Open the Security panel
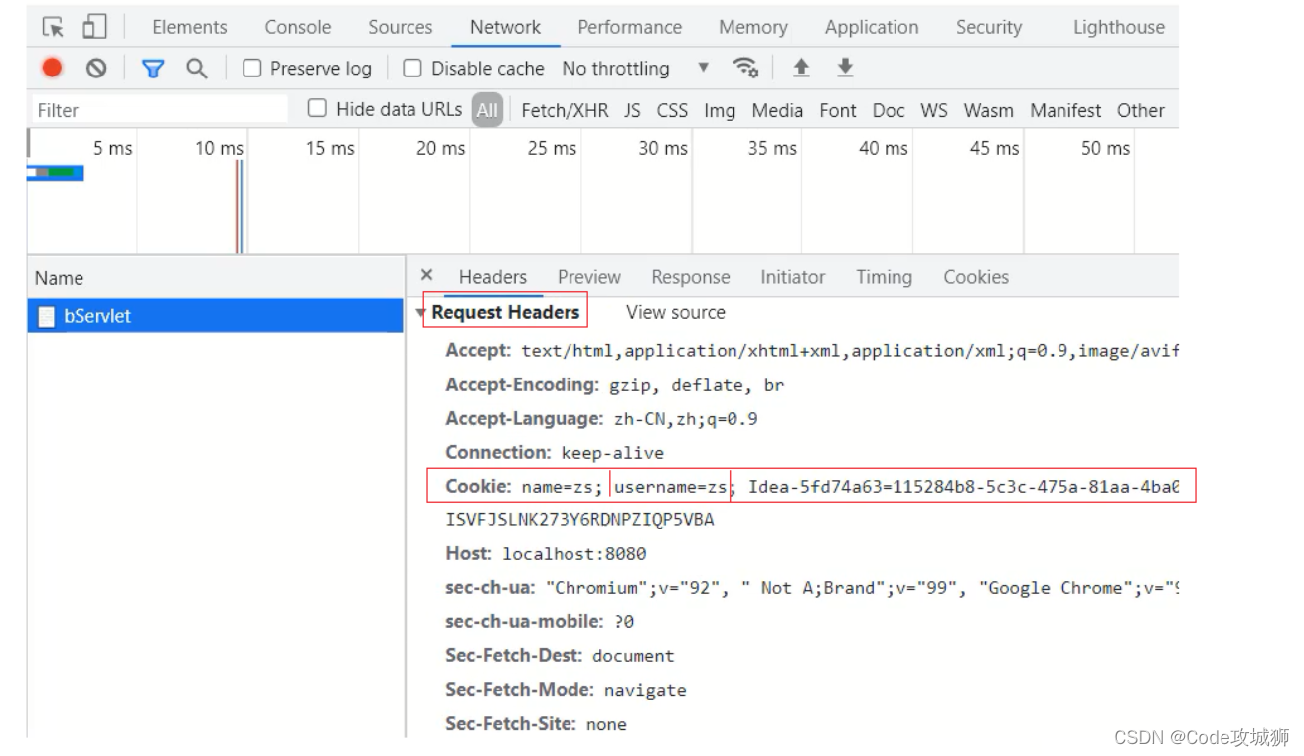 (x=989, y=27)
